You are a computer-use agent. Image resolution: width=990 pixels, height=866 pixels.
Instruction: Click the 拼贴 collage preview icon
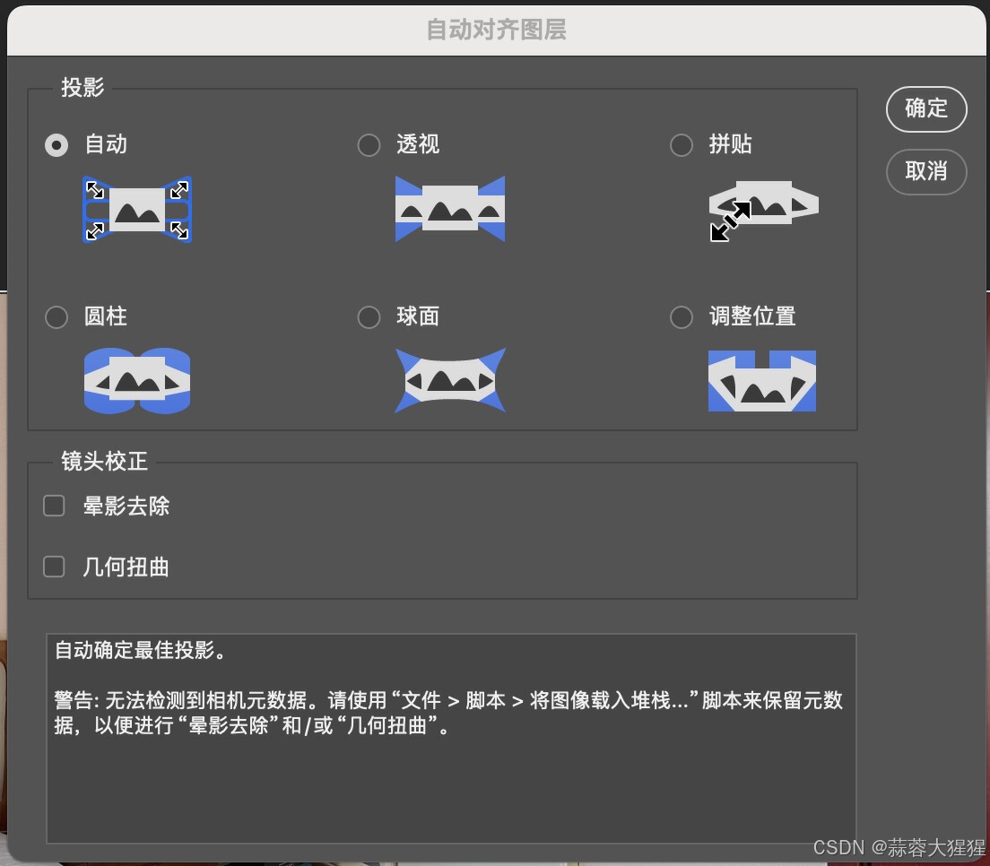763,211
